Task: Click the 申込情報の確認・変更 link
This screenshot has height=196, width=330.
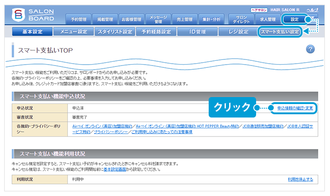Action: [295, 108]
